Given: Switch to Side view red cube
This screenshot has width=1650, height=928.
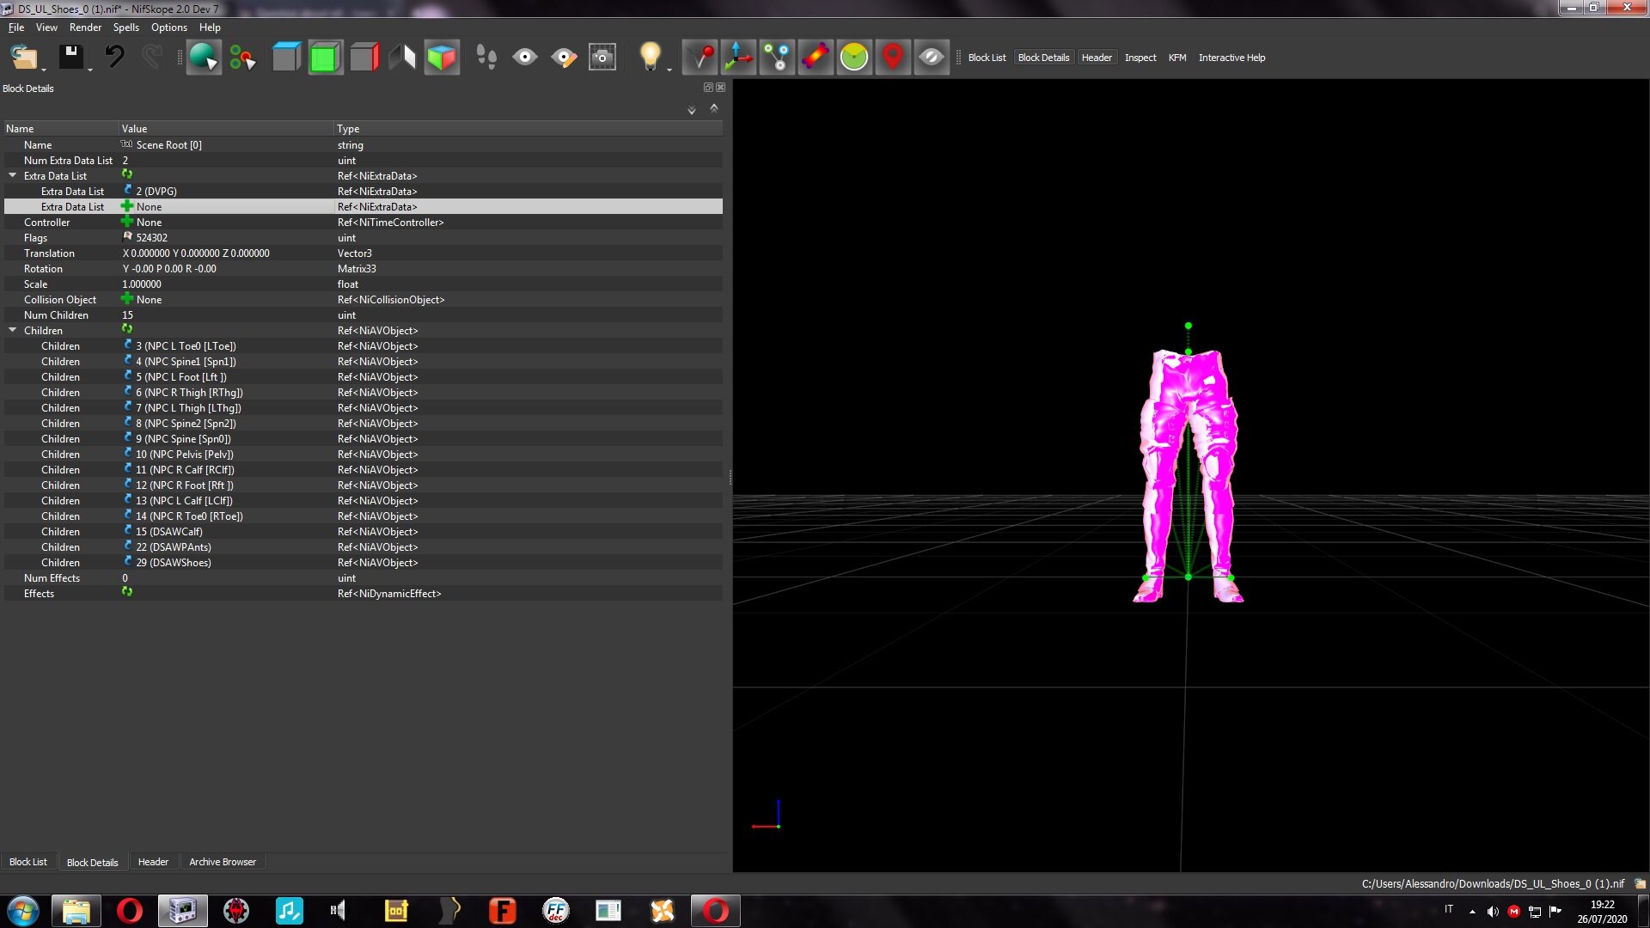Looking at the screenshot, I should 364,58.
